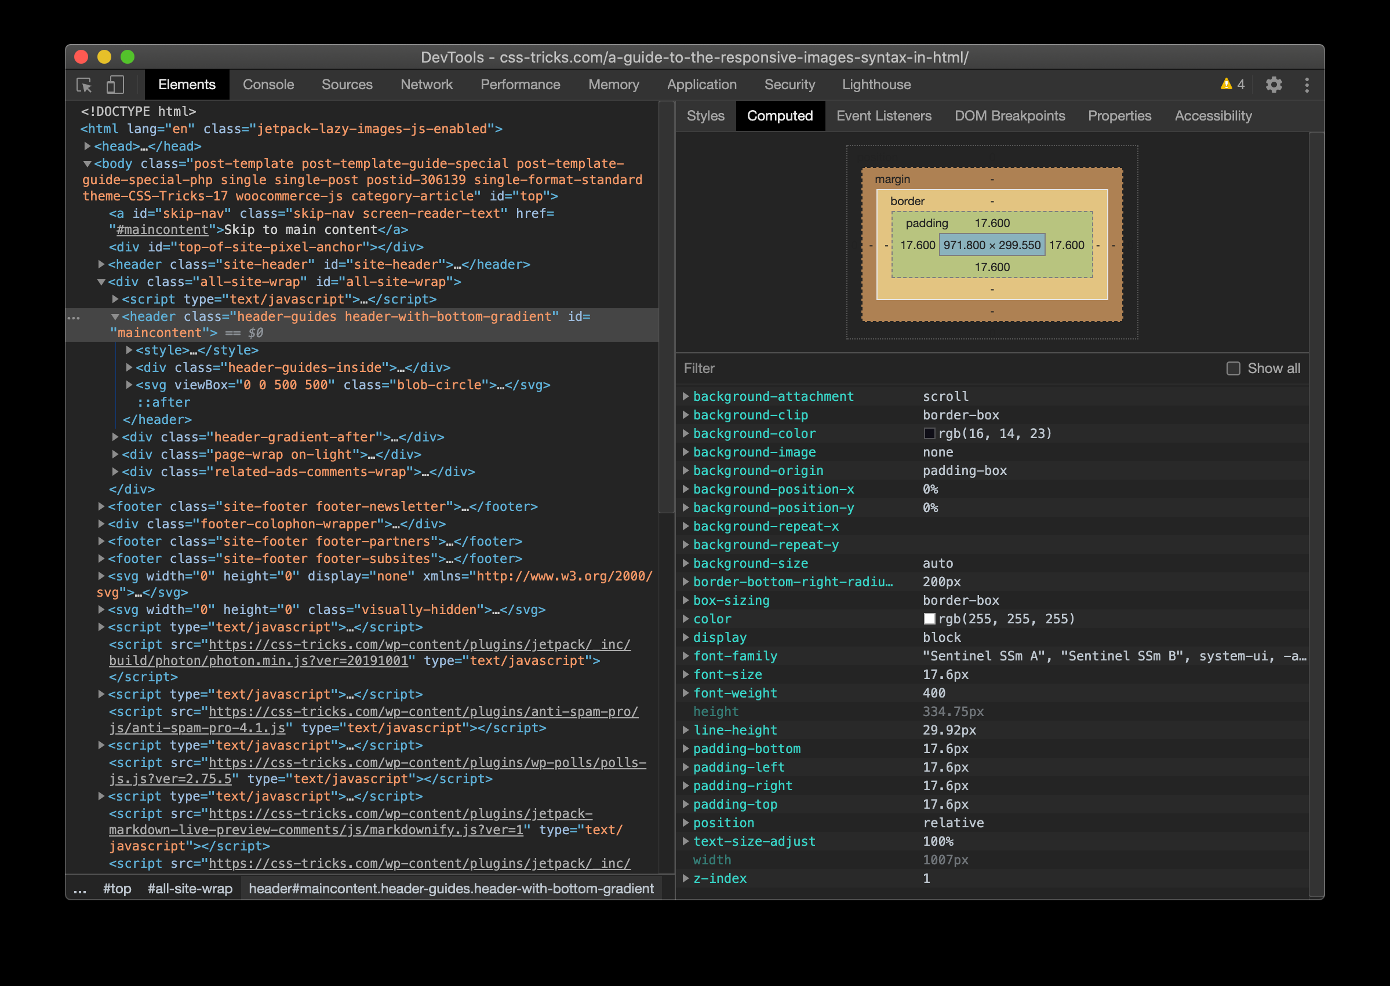Select #top in the breadcrumb bar
1390x986 pixels.
(x=117, y=889)
